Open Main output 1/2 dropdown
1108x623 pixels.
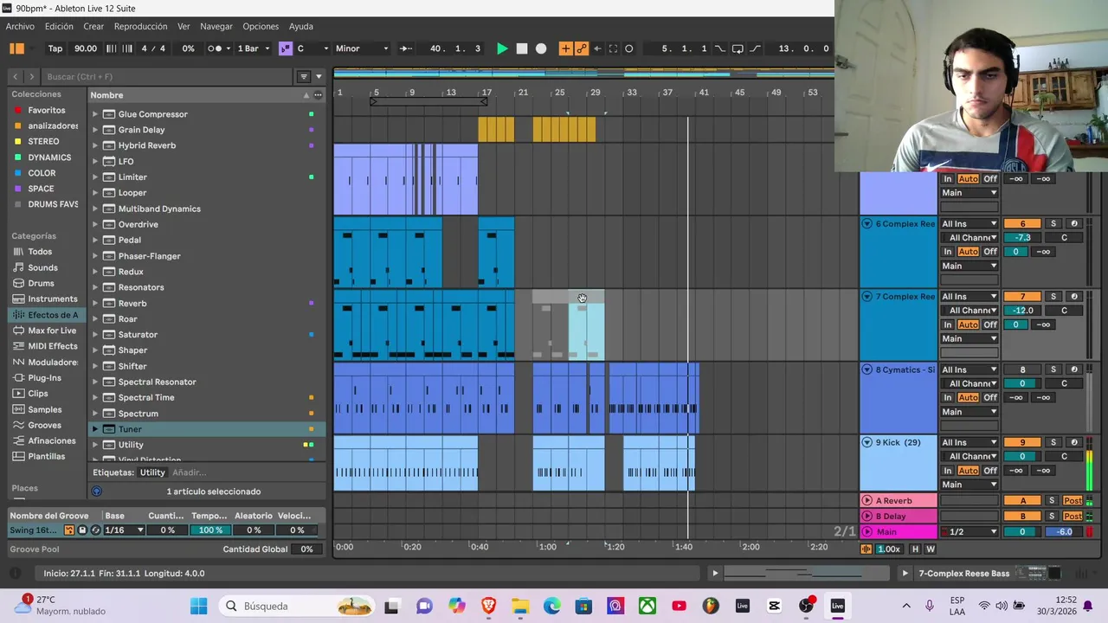(x=969, y=532)
